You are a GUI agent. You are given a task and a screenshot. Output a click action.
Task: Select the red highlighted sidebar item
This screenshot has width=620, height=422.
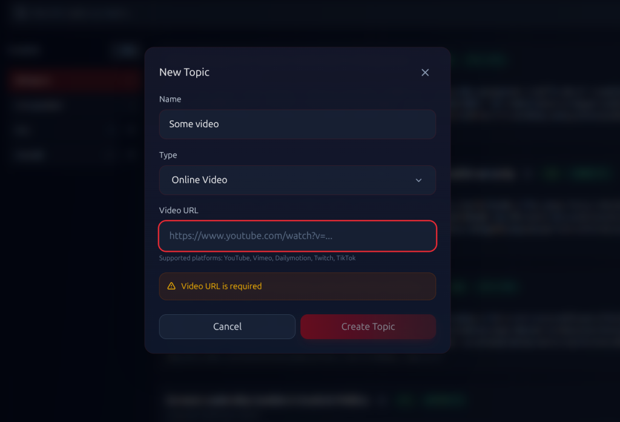(x=73, y=81)
